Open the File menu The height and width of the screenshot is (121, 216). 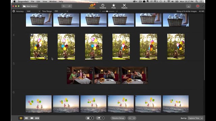(x=32, y=1)
